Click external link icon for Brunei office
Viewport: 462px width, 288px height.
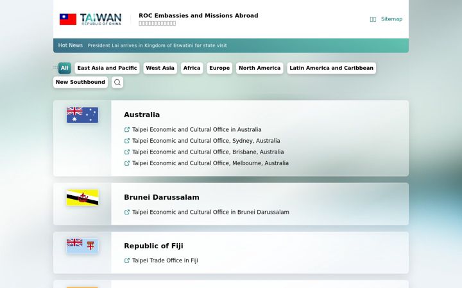(127, 212)
